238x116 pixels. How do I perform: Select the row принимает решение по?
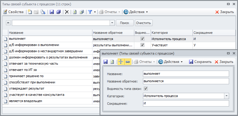point(50,76)
